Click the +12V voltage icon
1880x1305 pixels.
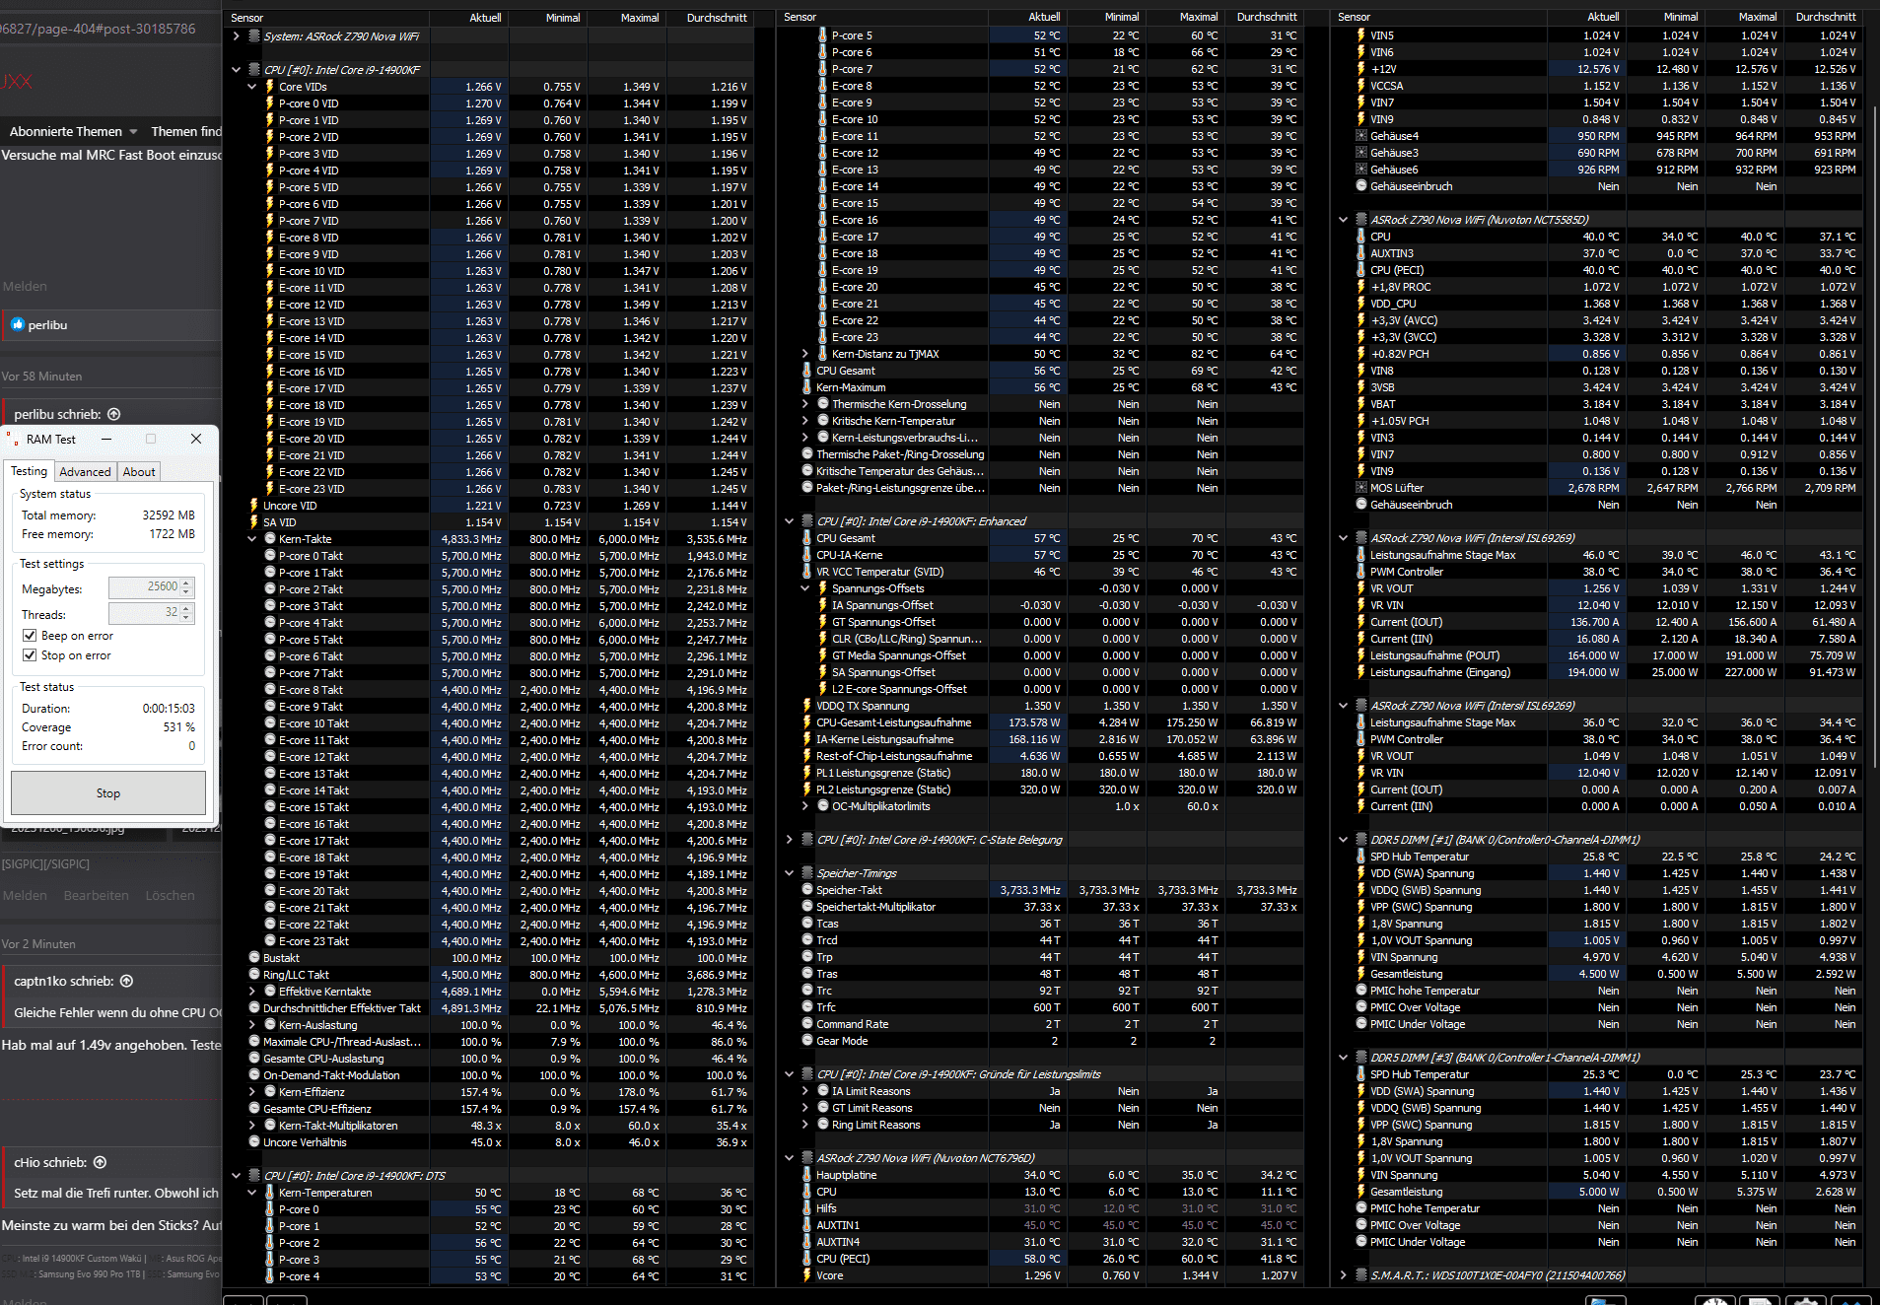1360,69
